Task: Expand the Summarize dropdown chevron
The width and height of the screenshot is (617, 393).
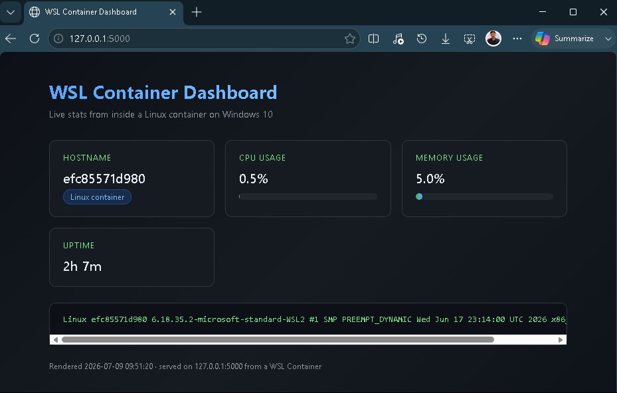Action: point(608,39)
